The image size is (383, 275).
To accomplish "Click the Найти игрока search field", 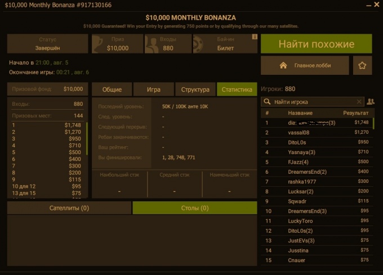I will tap(313, 102).
